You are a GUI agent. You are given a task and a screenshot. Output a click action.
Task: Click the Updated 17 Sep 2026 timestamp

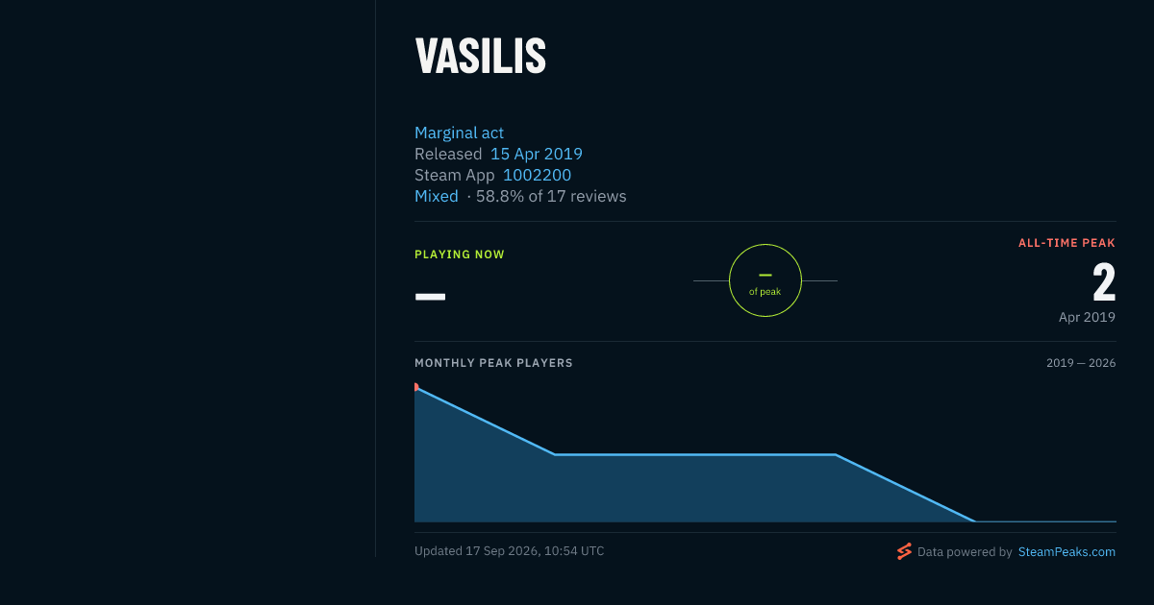tap(510, 551)
